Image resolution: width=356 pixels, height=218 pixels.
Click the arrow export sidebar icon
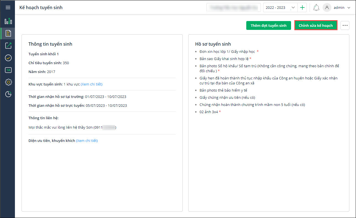(x=8, y=46)
